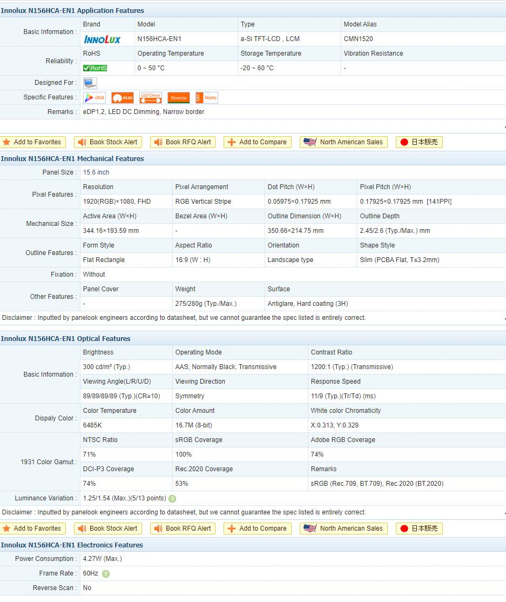Open North American Sales above Electronics Features
Viewport: 506px width, 602px height.
(344, 529)
